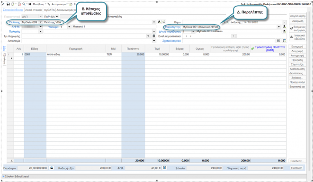Click the magnifier search icon in toolbar
Viewport: 313px width, 182px height.
click(x=24, y=4)
